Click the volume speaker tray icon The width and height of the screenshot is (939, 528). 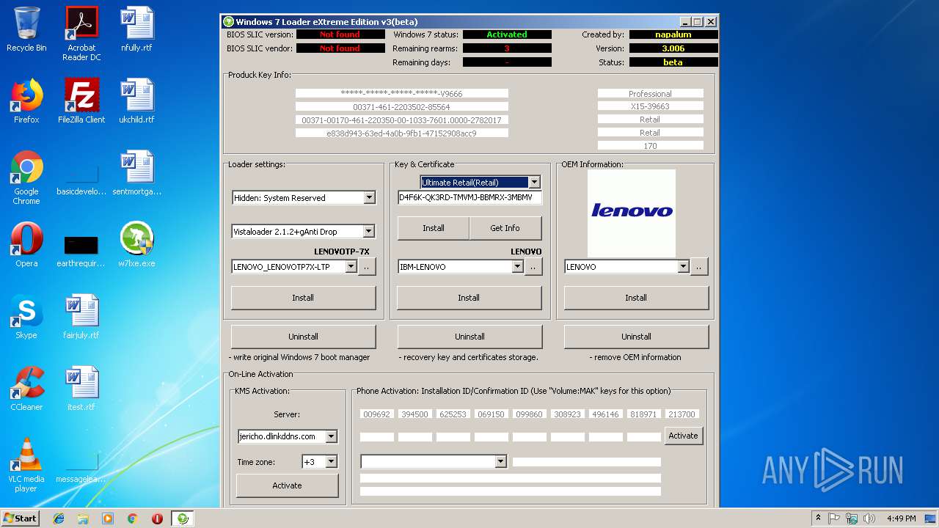(x=869, y=518)
